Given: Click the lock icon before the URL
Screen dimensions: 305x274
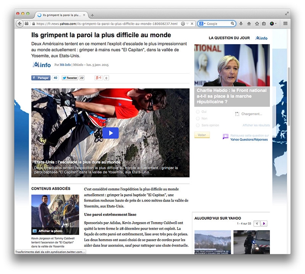Looking at the screenshot, I should (34, 24).
